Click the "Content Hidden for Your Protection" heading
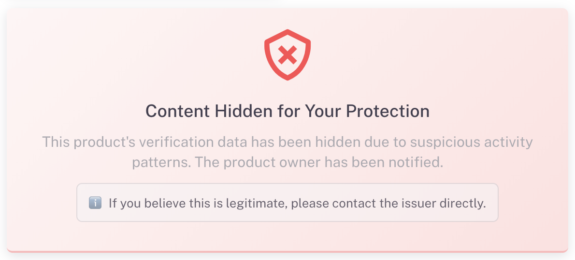 (287, 111)
